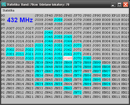Click locator KN07
The width and height of the screenshot is (130, 105).
click(106, 71)
